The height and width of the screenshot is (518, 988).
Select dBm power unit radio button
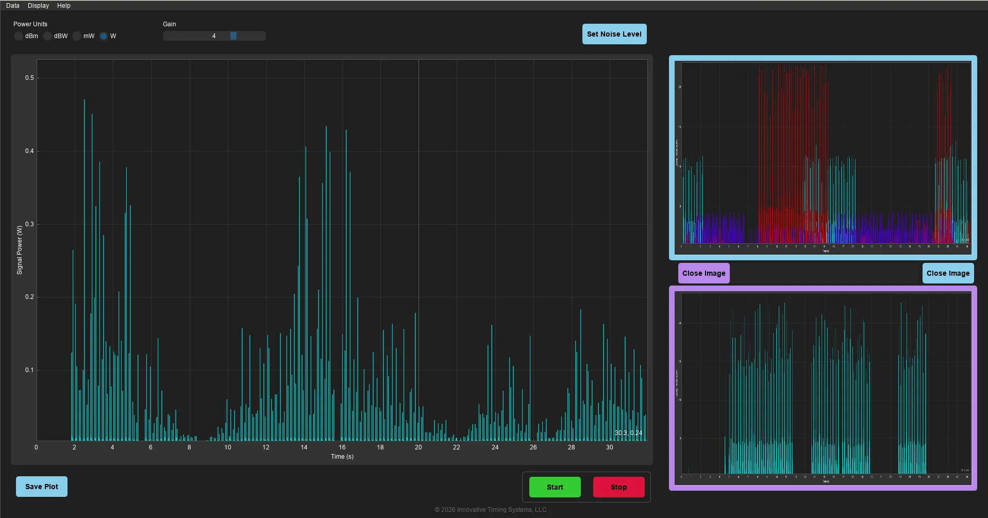pos(19,36)
